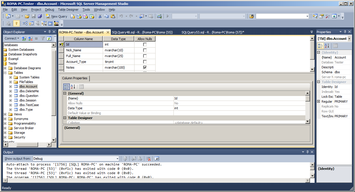The height and width of the screenshot is (192, 355).
Task: Uncheck Allow Nulls for Notes column
Action: tap(145, 67)
